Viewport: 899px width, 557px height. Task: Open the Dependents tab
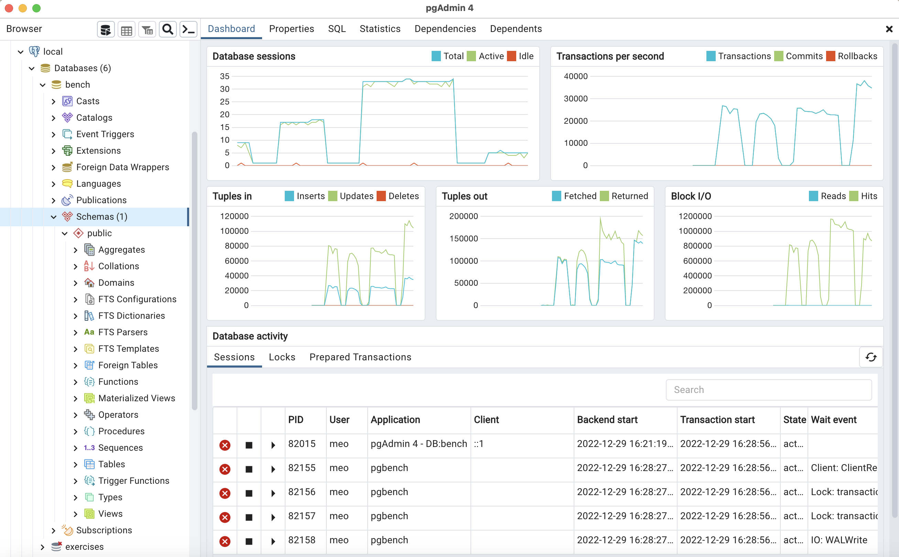point(516,29)
